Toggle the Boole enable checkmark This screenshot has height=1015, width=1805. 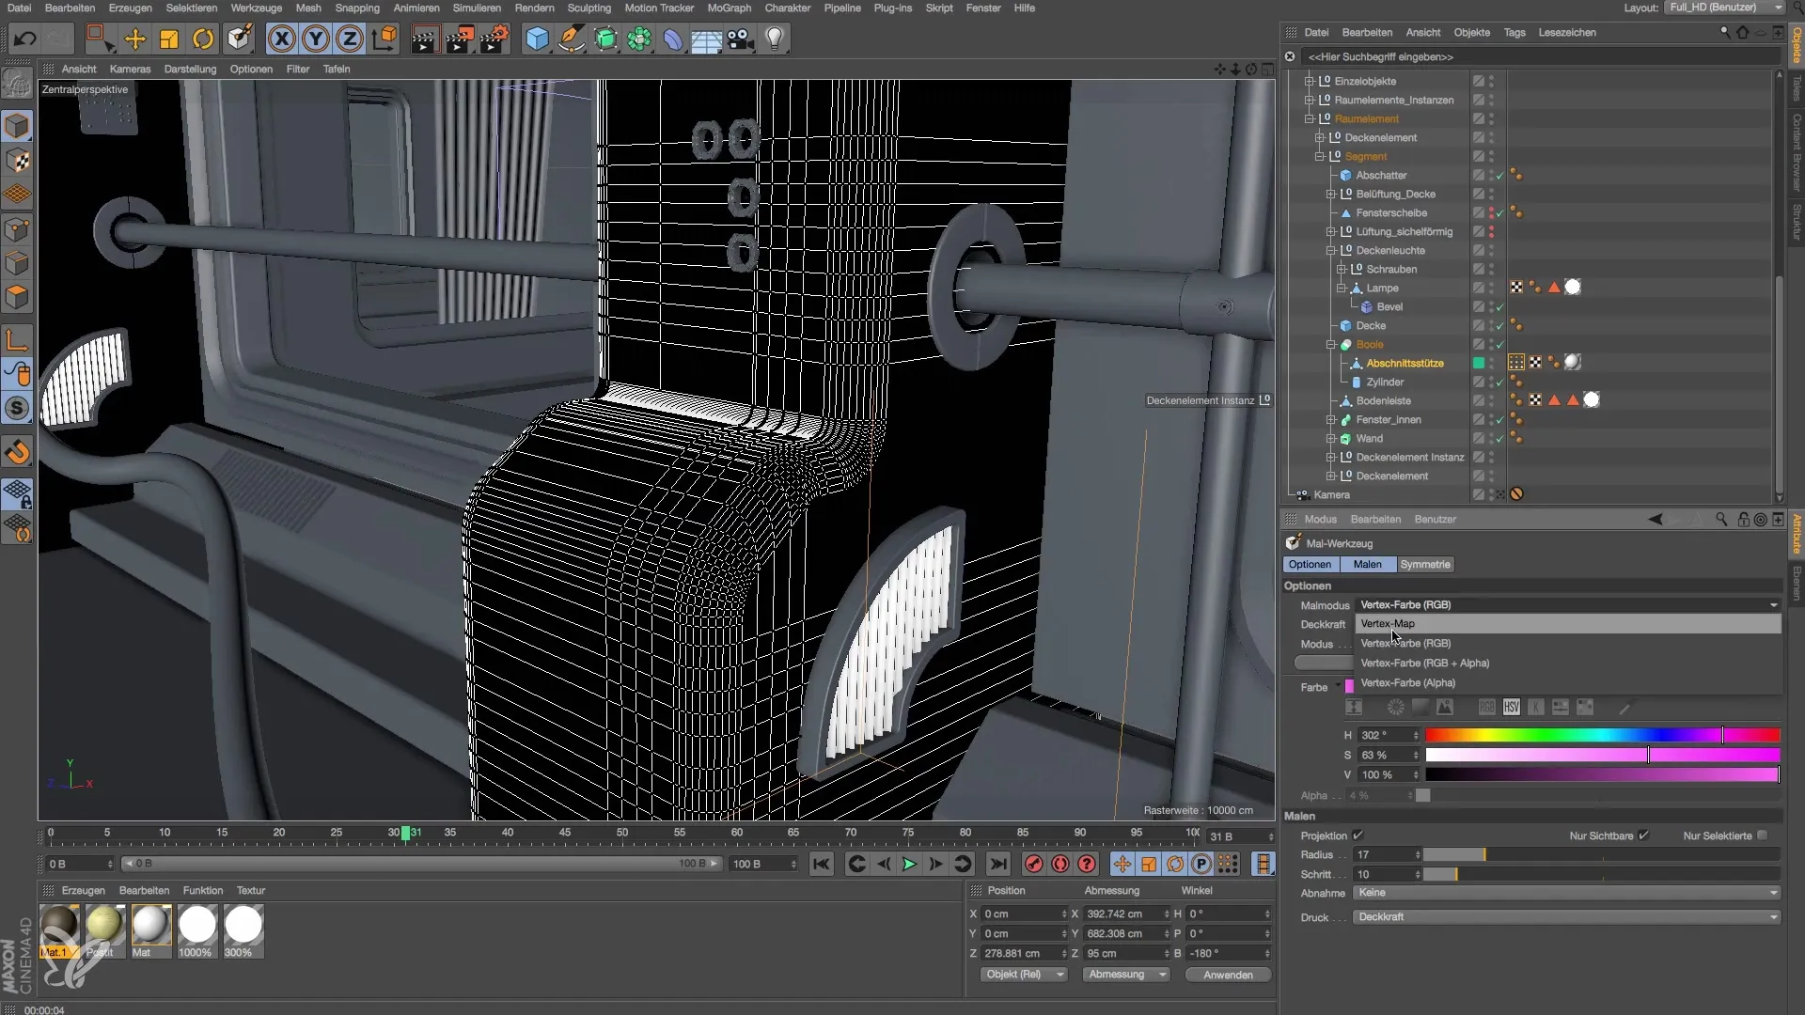coord(1501,345)
